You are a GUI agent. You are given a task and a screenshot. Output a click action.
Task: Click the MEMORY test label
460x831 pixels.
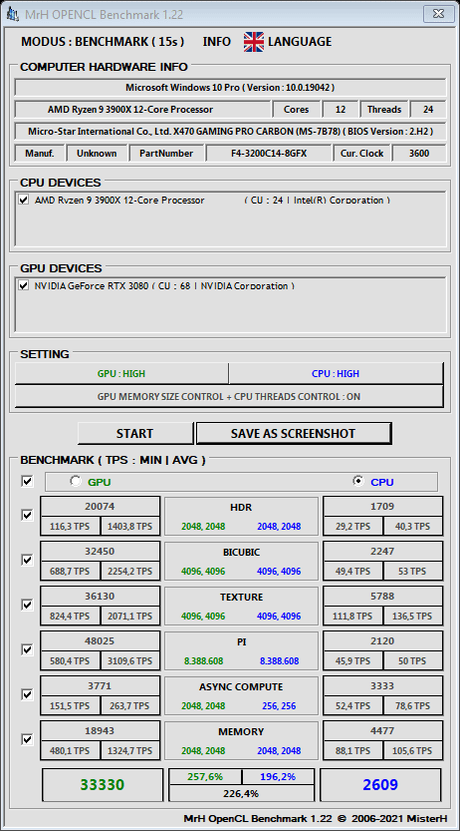pyautogui.click(x=241, y=731)
